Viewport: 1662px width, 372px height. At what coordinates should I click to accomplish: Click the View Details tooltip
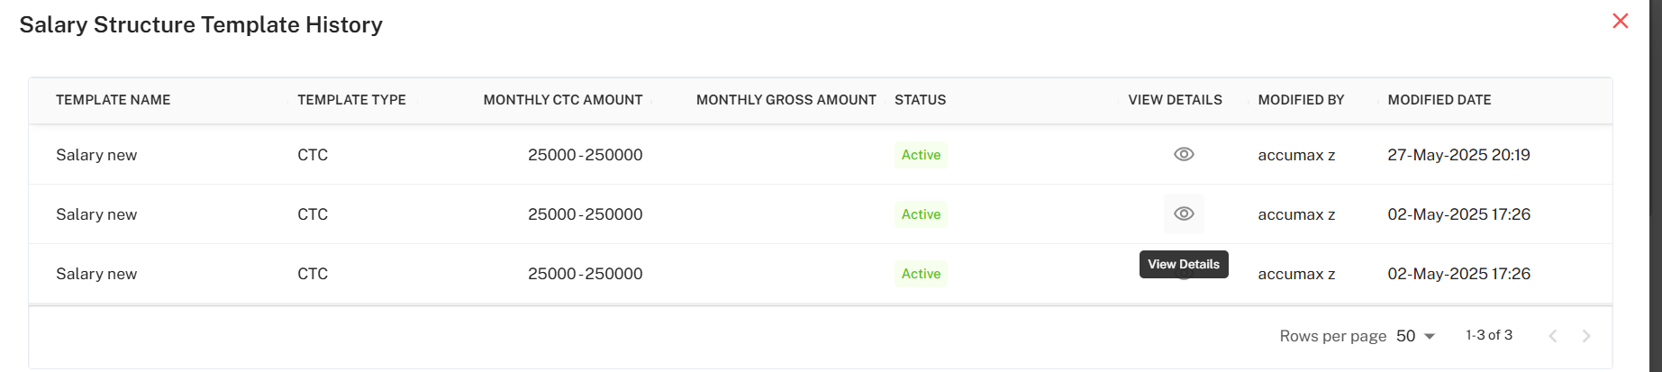[x=1183, y=264]
